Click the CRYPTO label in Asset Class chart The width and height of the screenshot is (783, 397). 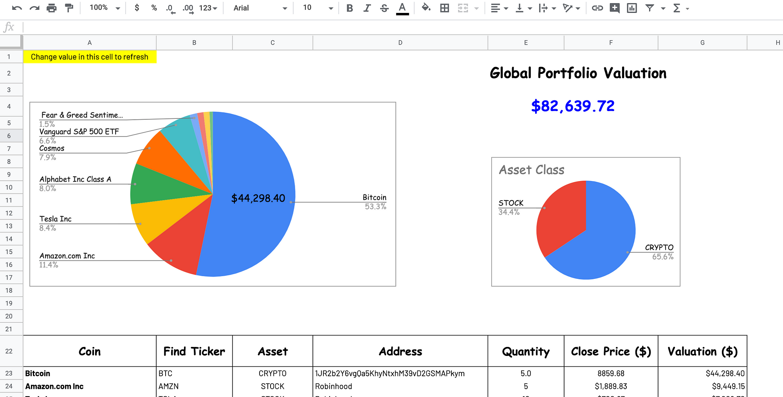[x=659, y=248]
